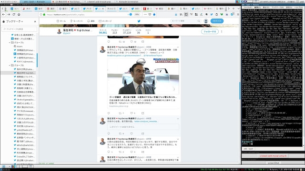Click the Firefox forward arrow
The image size is (305, 171).
pos(9,15)
